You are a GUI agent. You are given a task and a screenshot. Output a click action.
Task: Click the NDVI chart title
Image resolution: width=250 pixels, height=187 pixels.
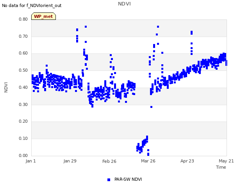[x=124, y=4]
